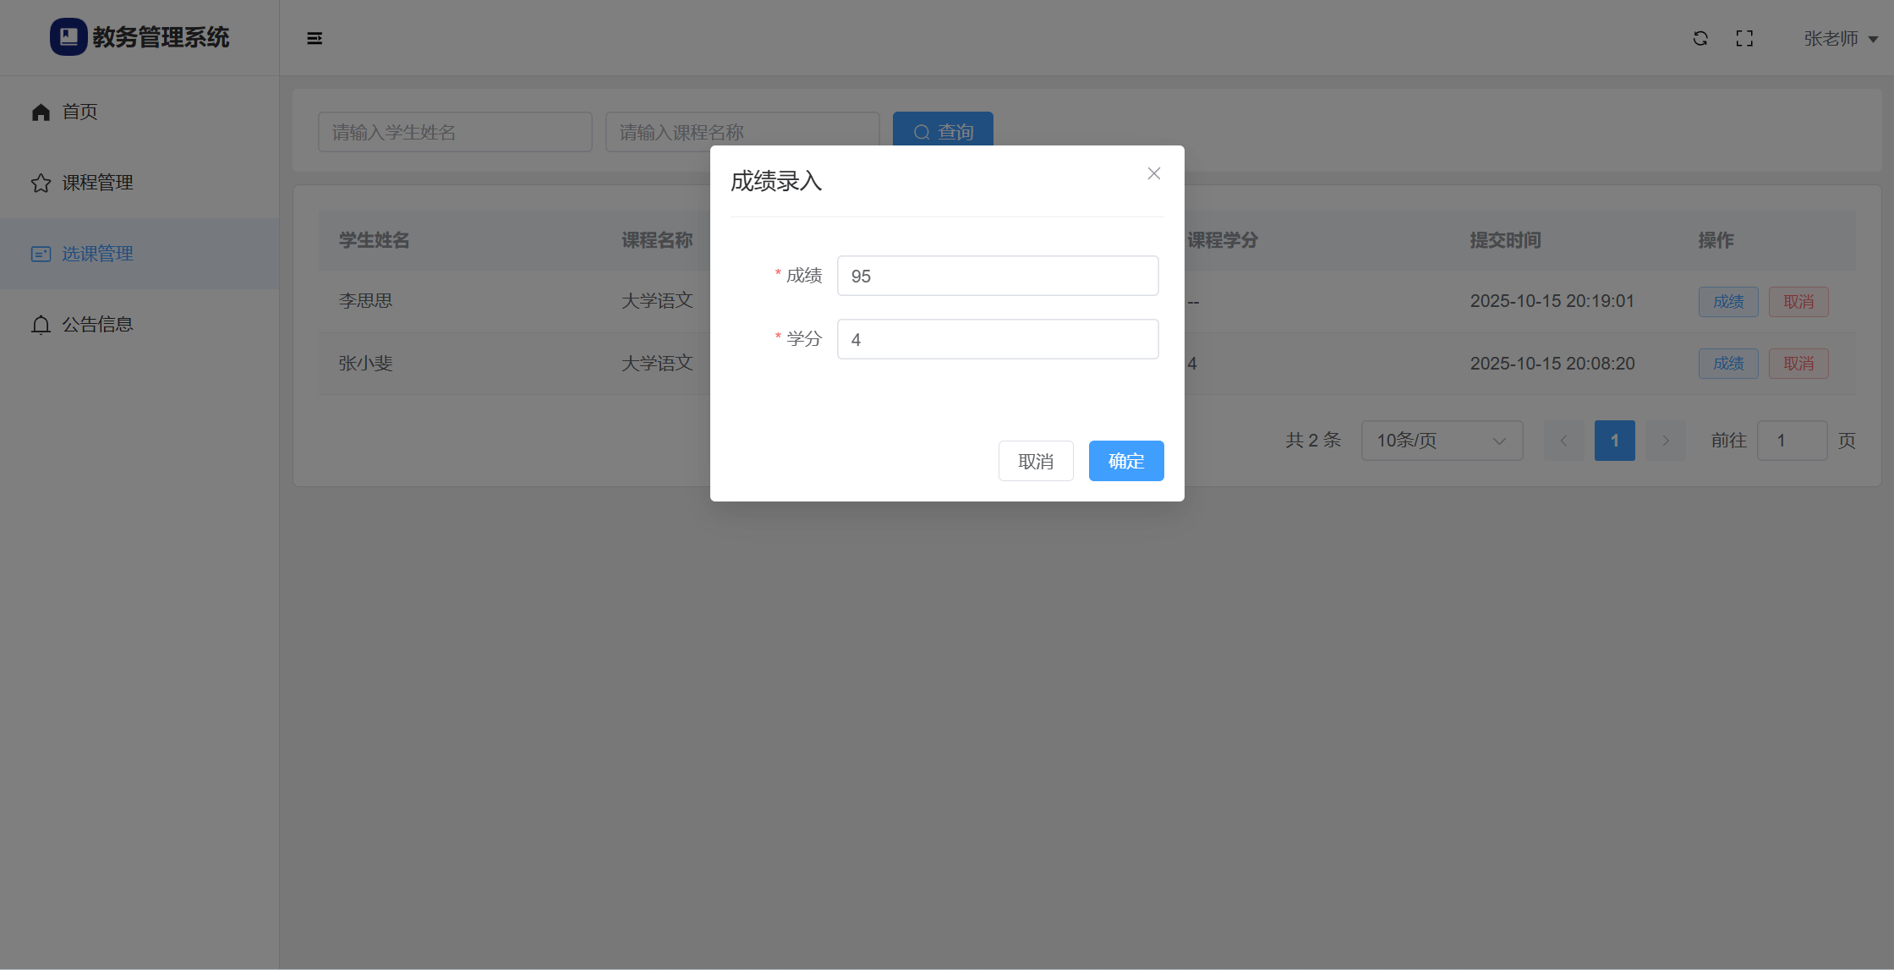Select page number 1 in pagination
The width and height of the screenshot is (1894, 970).
point(1614,441)
